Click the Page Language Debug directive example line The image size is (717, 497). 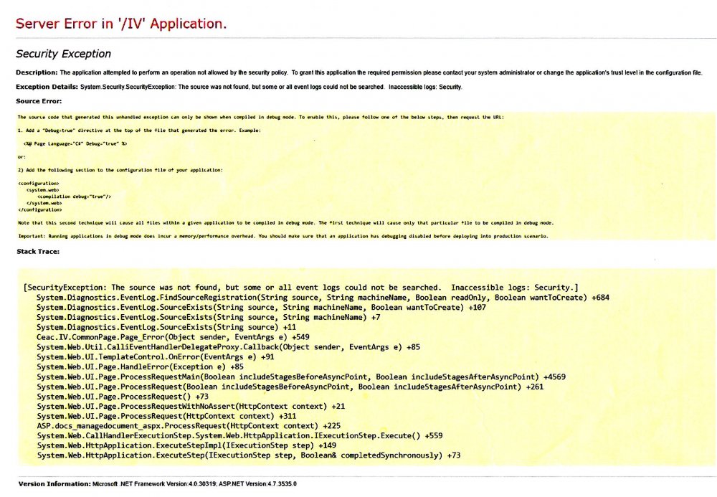pyautogui.click(x=75, y=143)
